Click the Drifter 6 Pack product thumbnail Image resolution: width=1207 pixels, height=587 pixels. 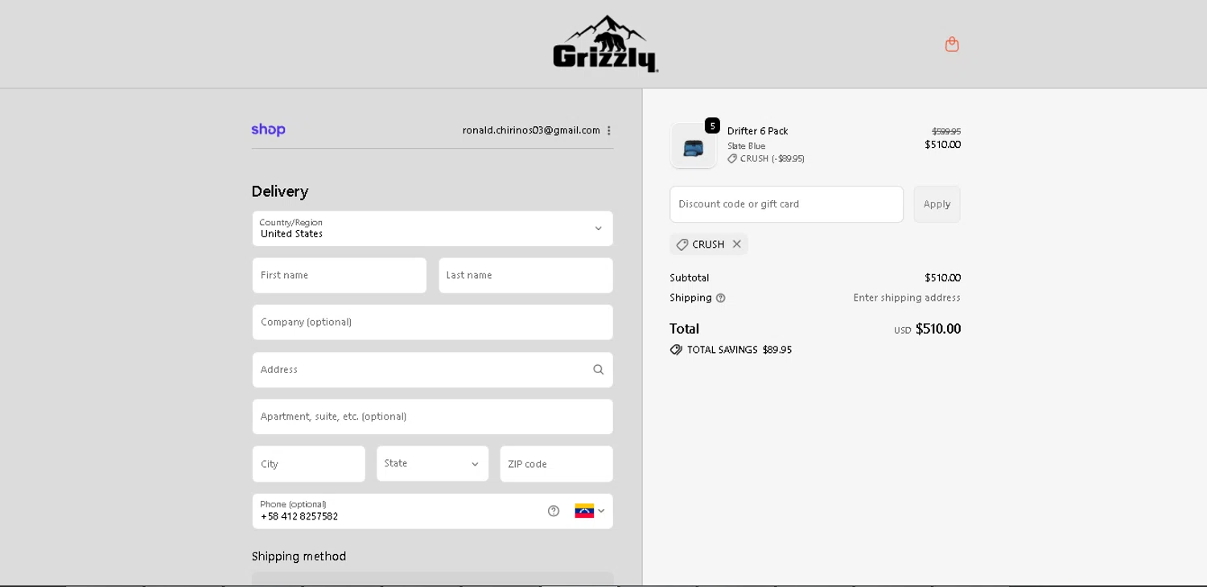tap(693, 146)
